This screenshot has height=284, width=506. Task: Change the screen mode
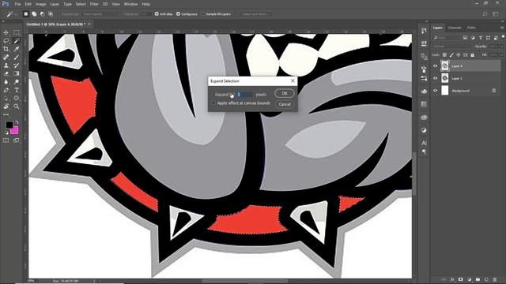[16, 140]
